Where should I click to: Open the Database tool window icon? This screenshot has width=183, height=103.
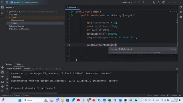click(181, 17)
